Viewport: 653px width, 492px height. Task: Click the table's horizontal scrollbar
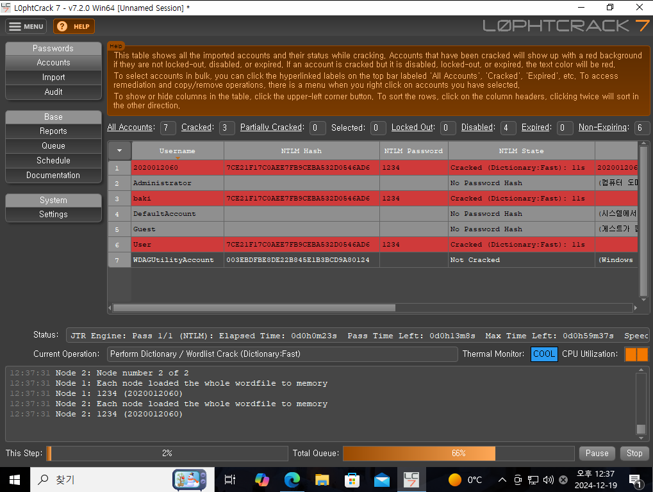pyautogui.click(x=373, y=308)
